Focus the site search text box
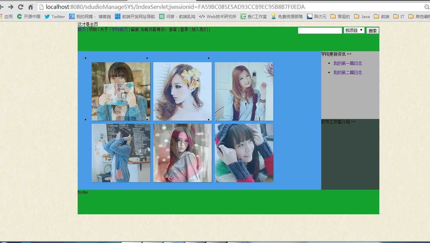 (320, 30)
